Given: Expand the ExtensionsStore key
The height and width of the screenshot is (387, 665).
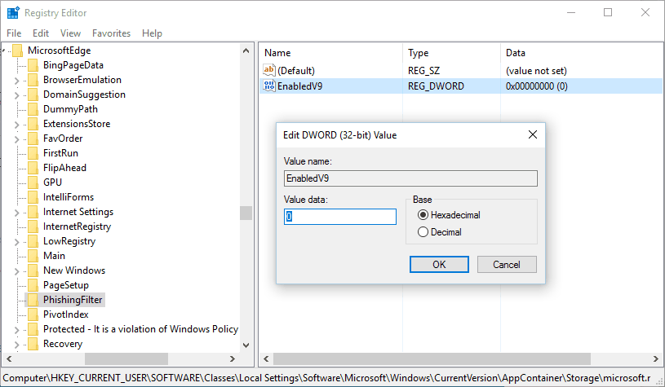Looking at the screenshot, I should pos(17,125).
